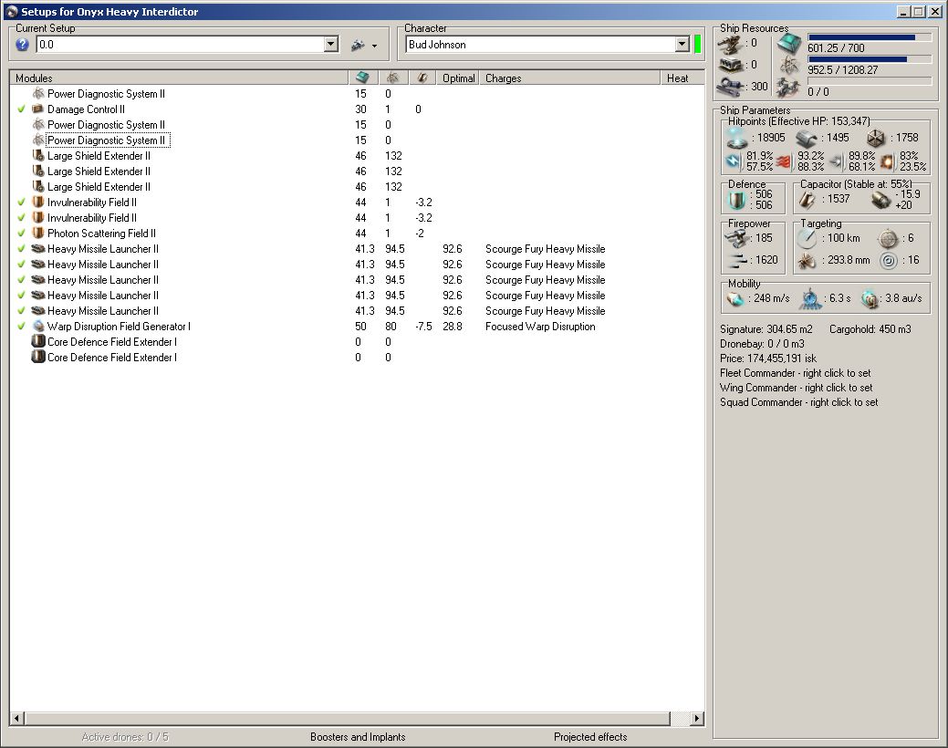The height and width of the screenshot is (748, 948).
Task: Click the CPU column header icon
Action: coord(362,78)
